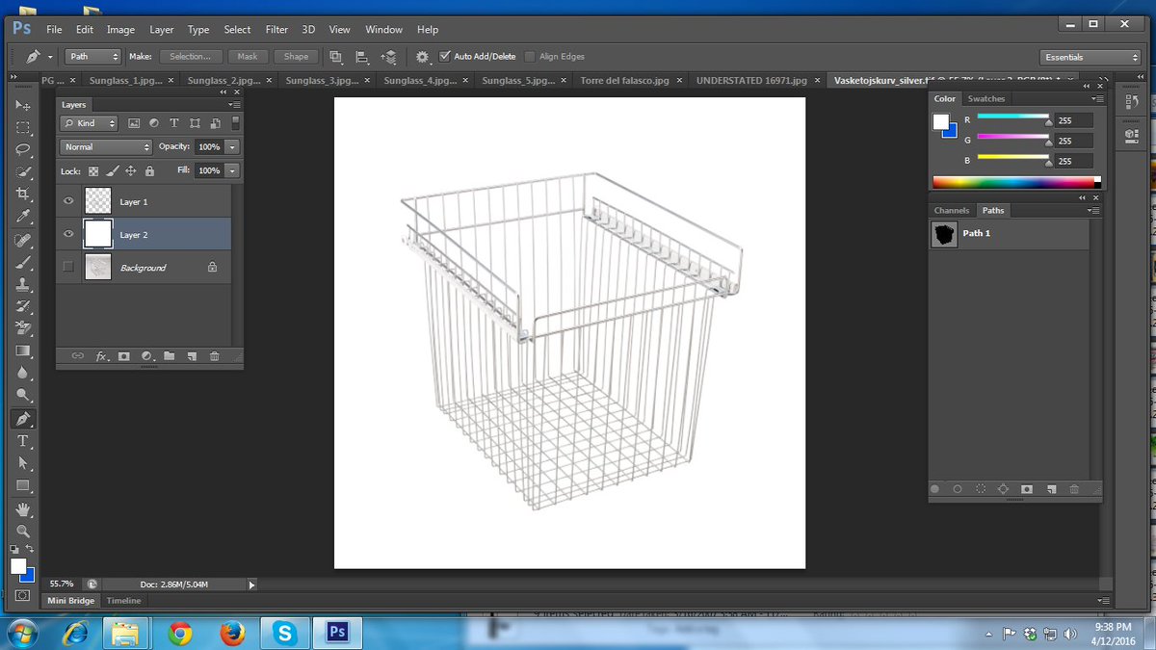Select the Eraser tool
This screenshot has width=1156, height=650.
pyautogui.click(x=23, y=328)
